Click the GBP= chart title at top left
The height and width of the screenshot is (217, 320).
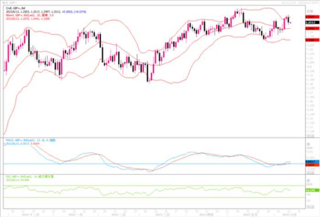(10, 2)
